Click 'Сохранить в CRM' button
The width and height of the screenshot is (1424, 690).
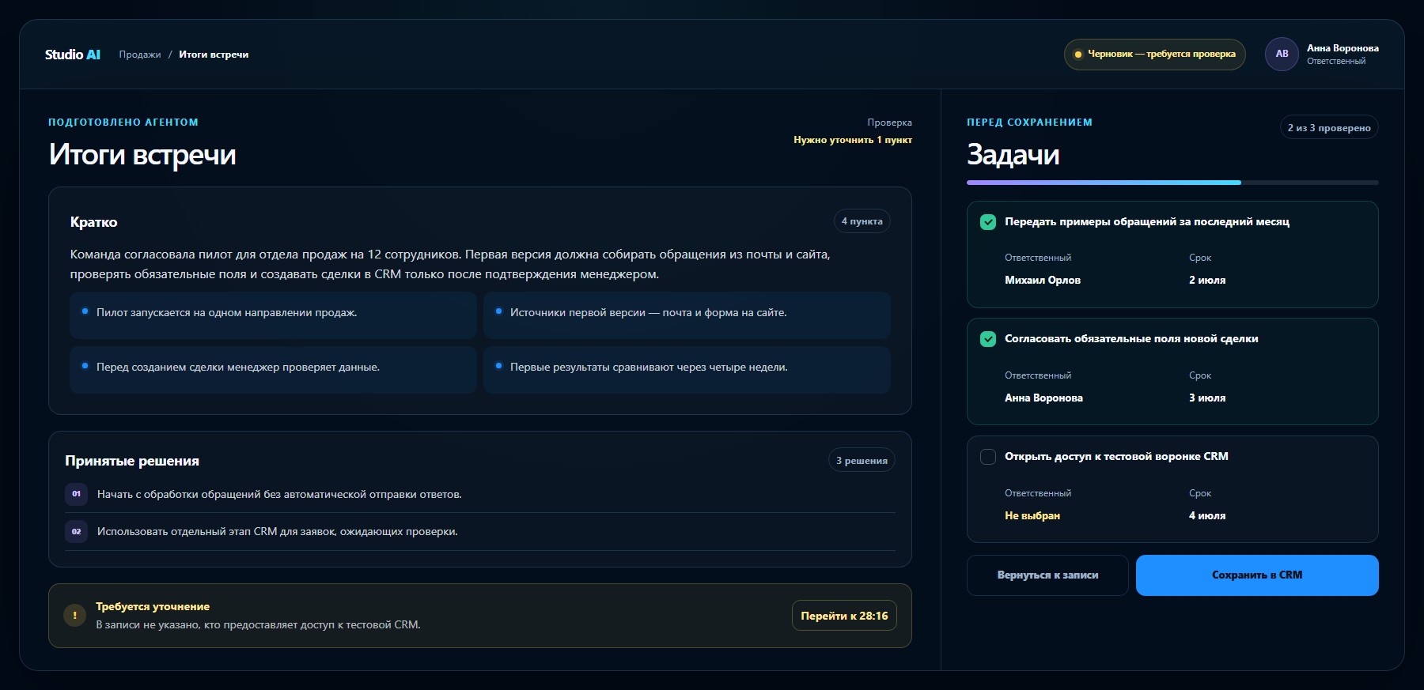[x=1257, y=575]
